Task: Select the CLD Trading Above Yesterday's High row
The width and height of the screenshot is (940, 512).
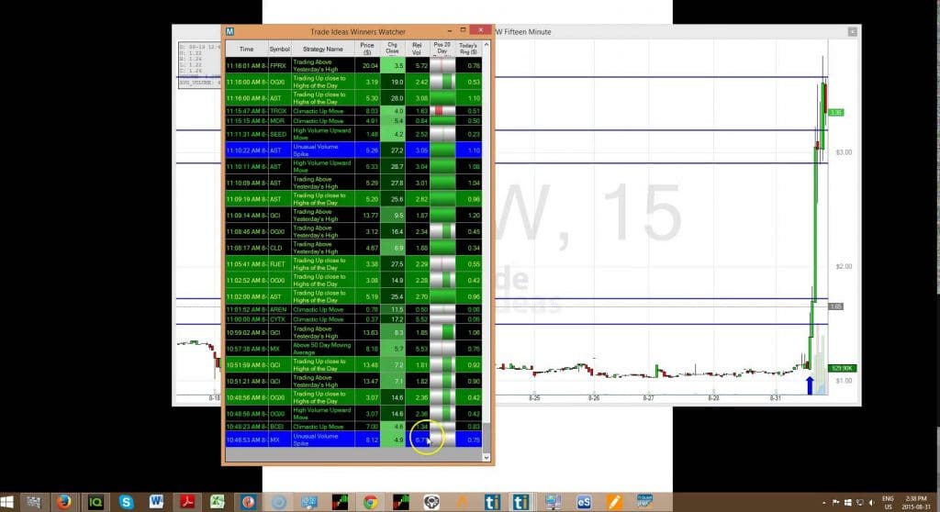Action: [353, 248]
